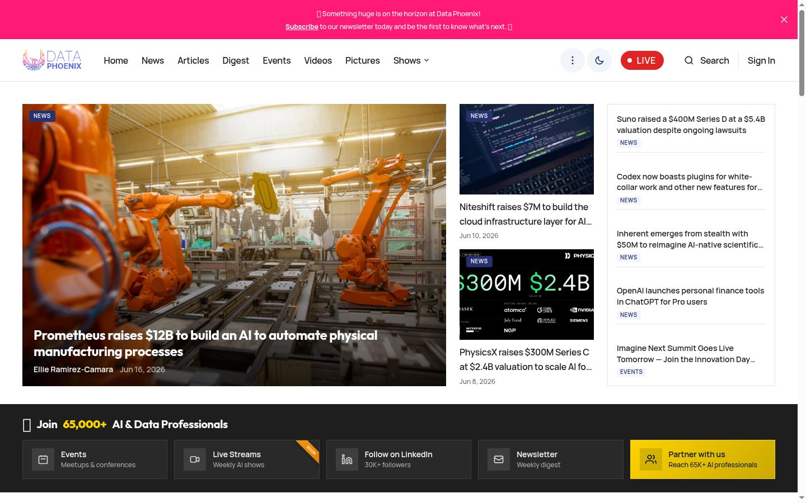Dismiss the pink announcement banner
The image size is (806, 503).
[784, 20]
